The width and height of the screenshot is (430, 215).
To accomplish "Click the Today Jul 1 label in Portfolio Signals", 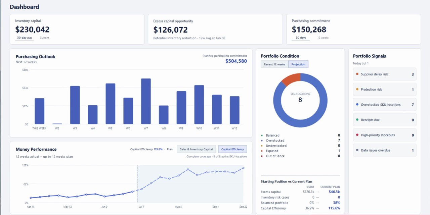I will click(x=360, y=63).
